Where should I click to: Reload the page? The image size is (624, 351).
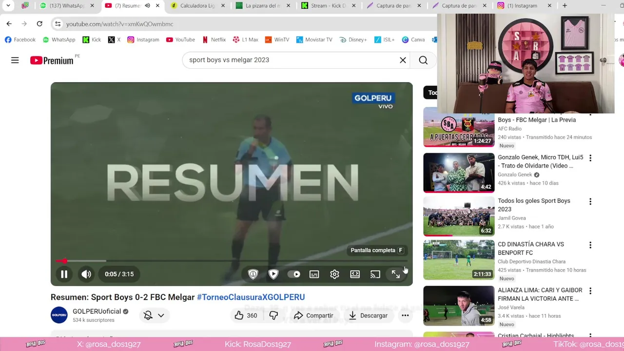[x=39, y=23]
